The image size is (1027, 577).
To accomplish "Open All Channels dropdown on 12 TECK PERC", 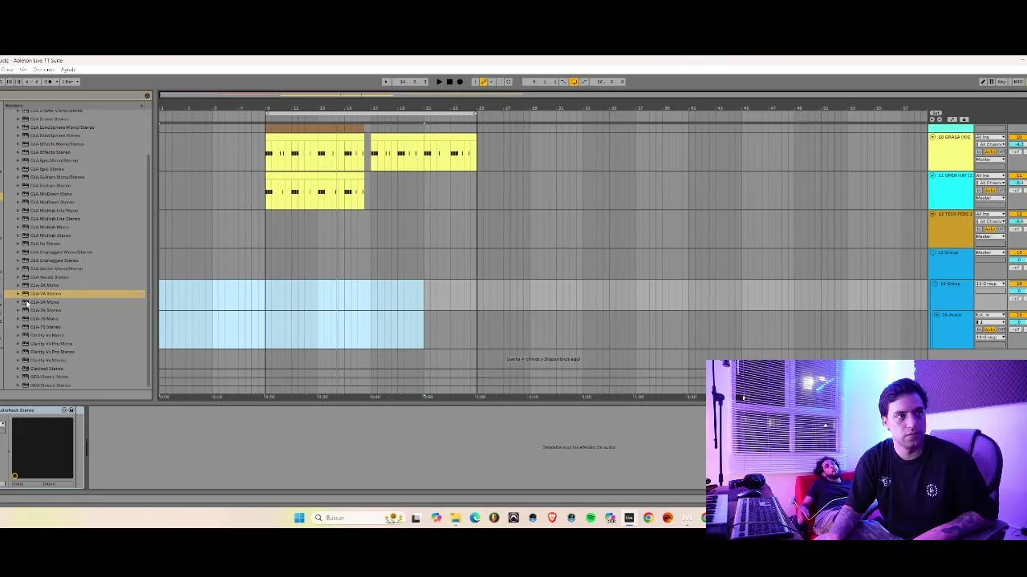I will click(x=990, y=221).
